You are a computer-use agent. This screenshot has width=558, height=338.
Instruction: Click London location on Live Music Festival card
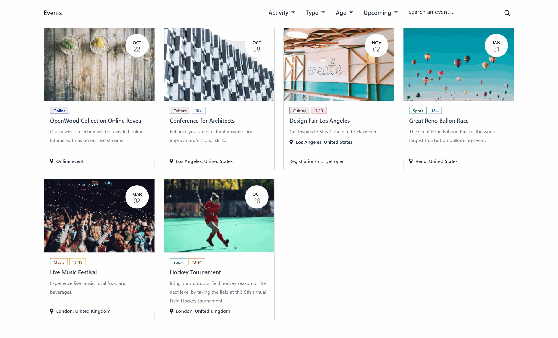click(x=83, y=311)
